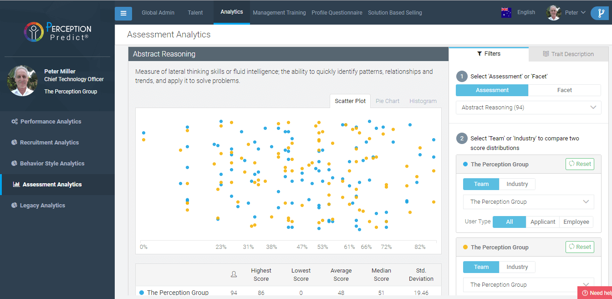Click the Median Score column header
This screenshot has height=299, width=612.
click(x=381, y=275)
